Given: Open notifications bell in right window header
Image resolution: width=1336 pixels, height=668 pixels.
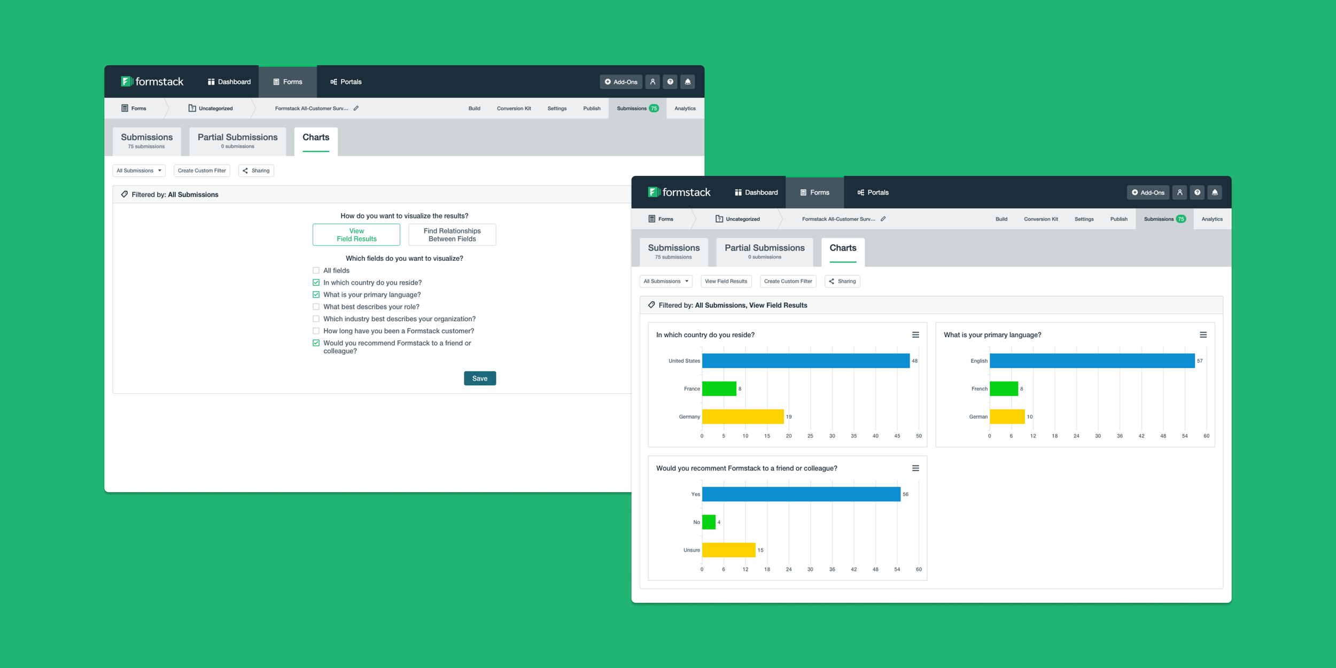Looking at the screenshot, I should (1215, 192).
